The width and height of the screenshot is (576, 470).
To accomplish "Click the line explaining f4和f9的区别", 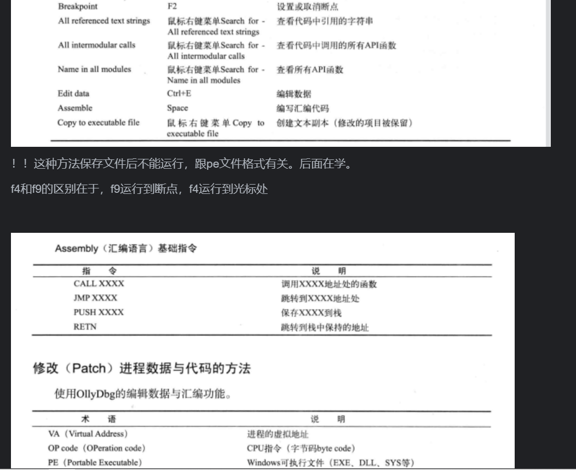I will pos(139,190).
